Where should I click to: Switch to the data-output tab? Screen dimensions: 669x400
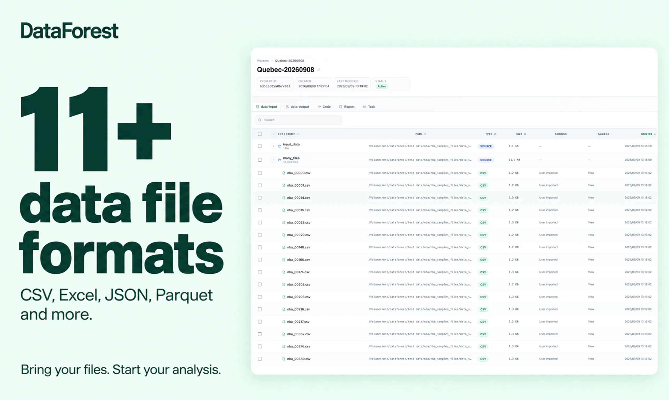click(x=297, y=107)
